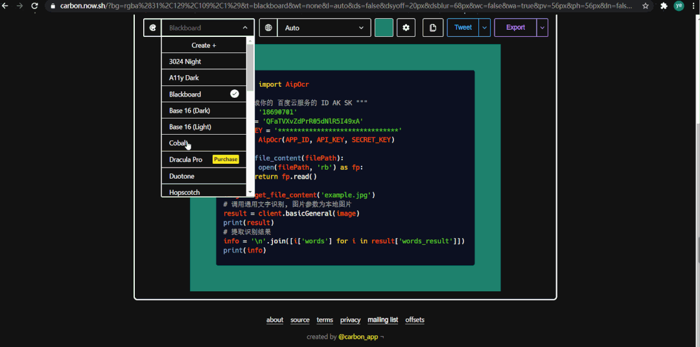Open the settings gear menu
The image size is (700, 347).
[x=406, y=28]
